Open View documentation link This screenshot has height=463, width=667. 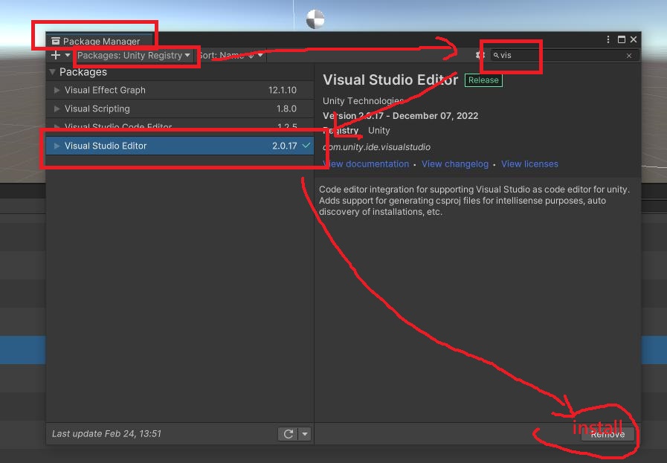pyautogui.click(x=366, y=164)
